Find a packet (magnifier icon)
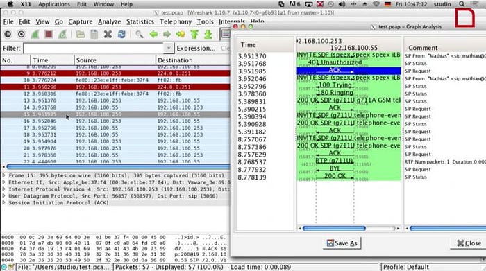This screenshot has width=486, height=271. point(139,34)
